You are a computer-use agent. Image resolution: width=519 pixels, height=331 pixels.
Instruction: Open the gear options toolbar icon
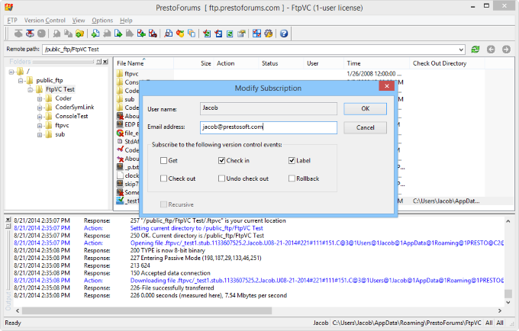pos(269,34)
